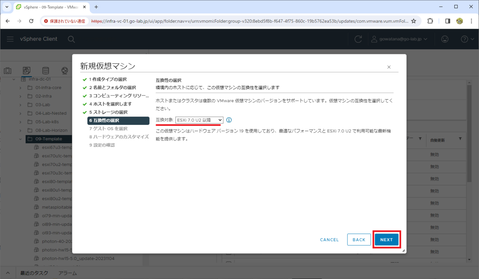Expand the 05-Lab-k8s folder
This screenshot has height=279, width=479.
point(20,122)
